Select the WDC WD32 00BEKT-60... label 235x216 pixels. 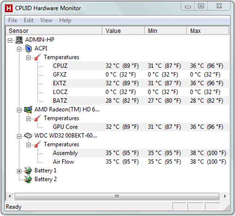(x=66, y=136)
